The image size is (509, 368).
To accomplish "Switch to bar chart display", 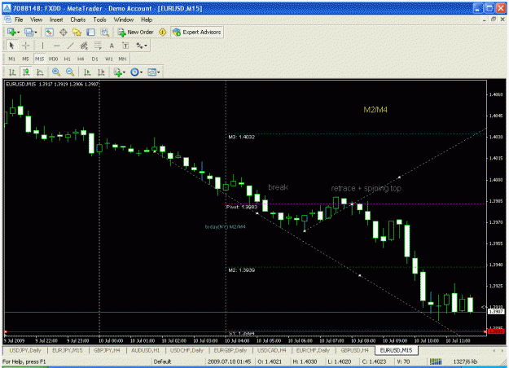I will point(12,72).
